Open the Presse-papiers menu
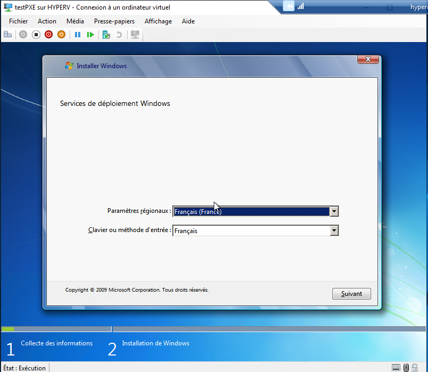The image size is (428, 372). 114,21
